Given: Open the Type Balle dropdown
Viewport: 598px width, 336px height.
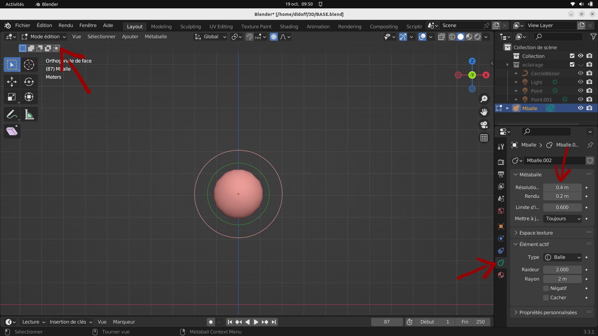Looking at the screenshot, I should coord(562,257).
